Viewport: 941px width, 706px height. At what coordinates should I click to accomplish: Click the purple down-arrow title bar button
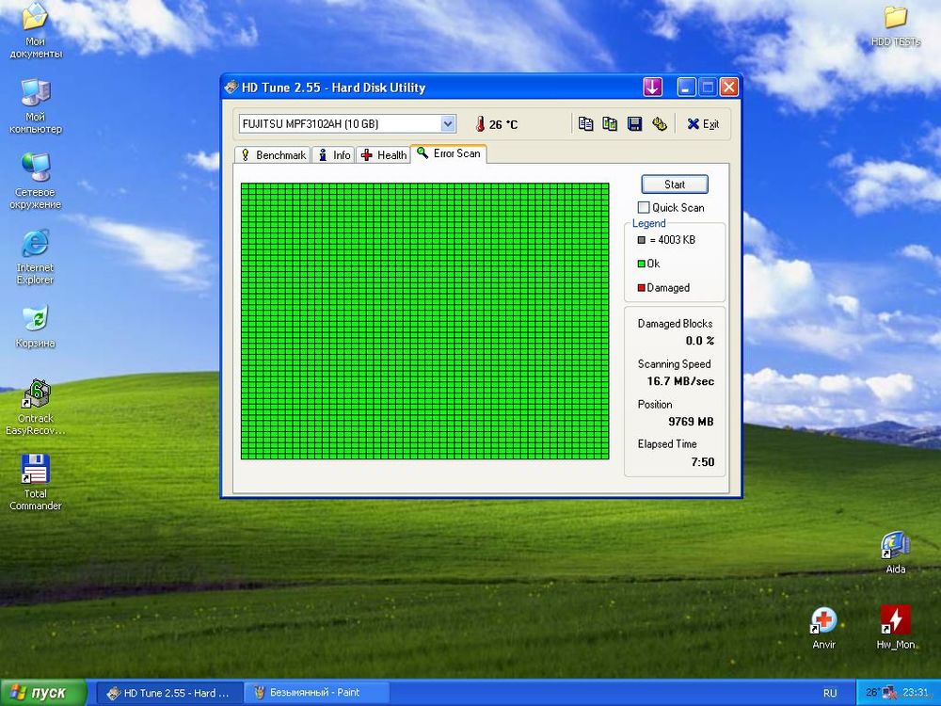click(652, 88)
